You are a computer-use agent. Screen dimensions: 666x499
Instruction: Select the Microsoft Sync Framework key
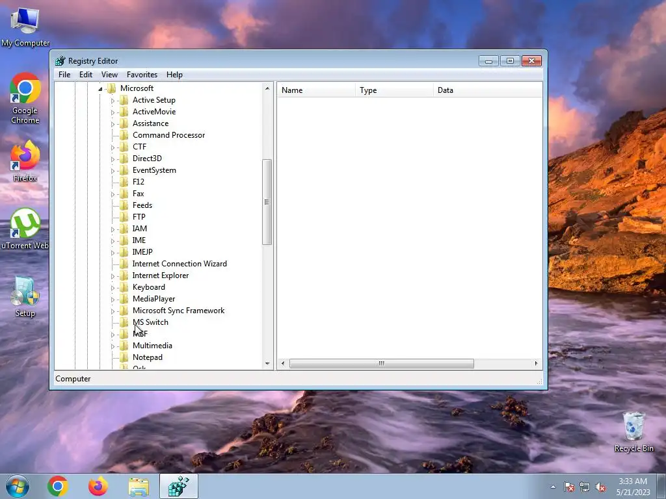[178, 311]
